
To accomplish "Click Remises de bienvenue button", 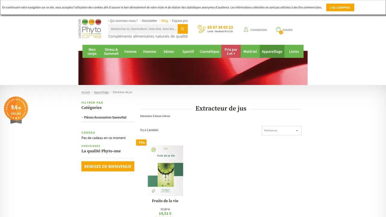I will click(x=108, y=166).
